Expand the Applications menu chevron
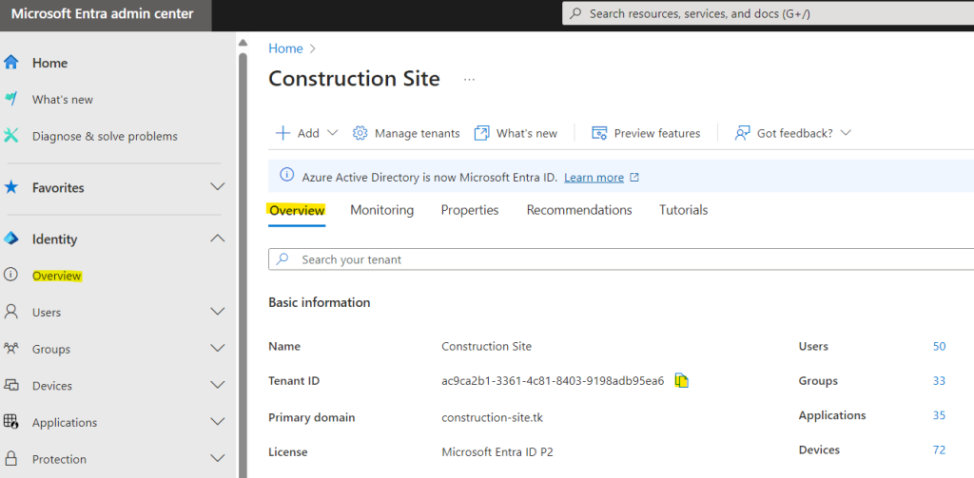Screen dimensions: 974x478 click(218, 422)
